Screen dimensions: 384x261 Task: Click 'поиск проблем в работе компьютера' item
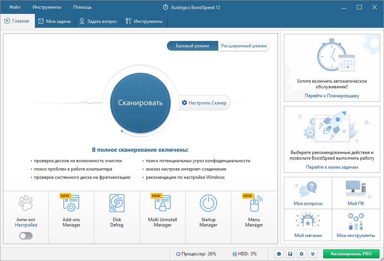(x=73, y=169)
